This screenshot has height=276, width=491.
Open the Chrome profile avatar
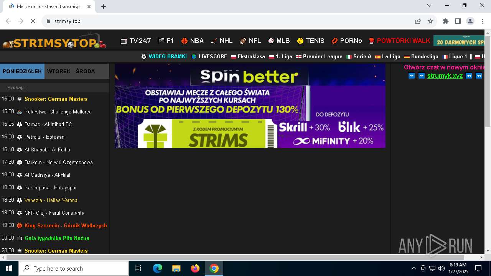point(470,21)
